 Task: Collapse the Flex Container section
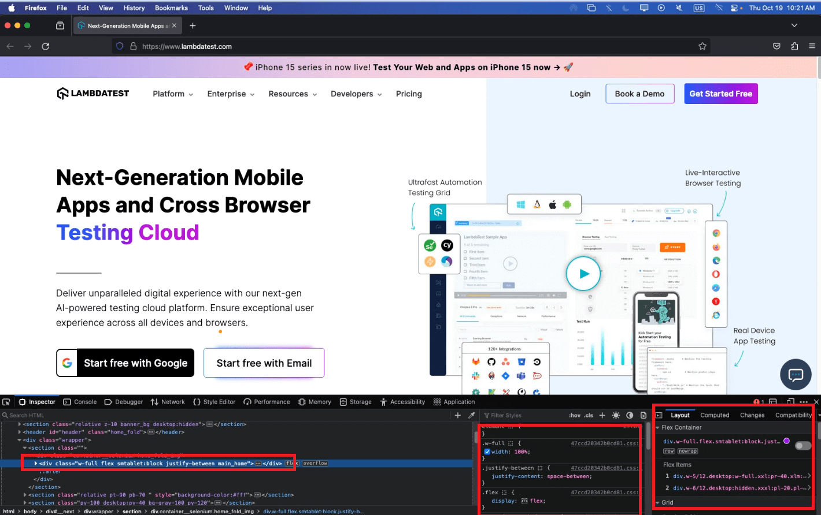click(x=657, y=427)
